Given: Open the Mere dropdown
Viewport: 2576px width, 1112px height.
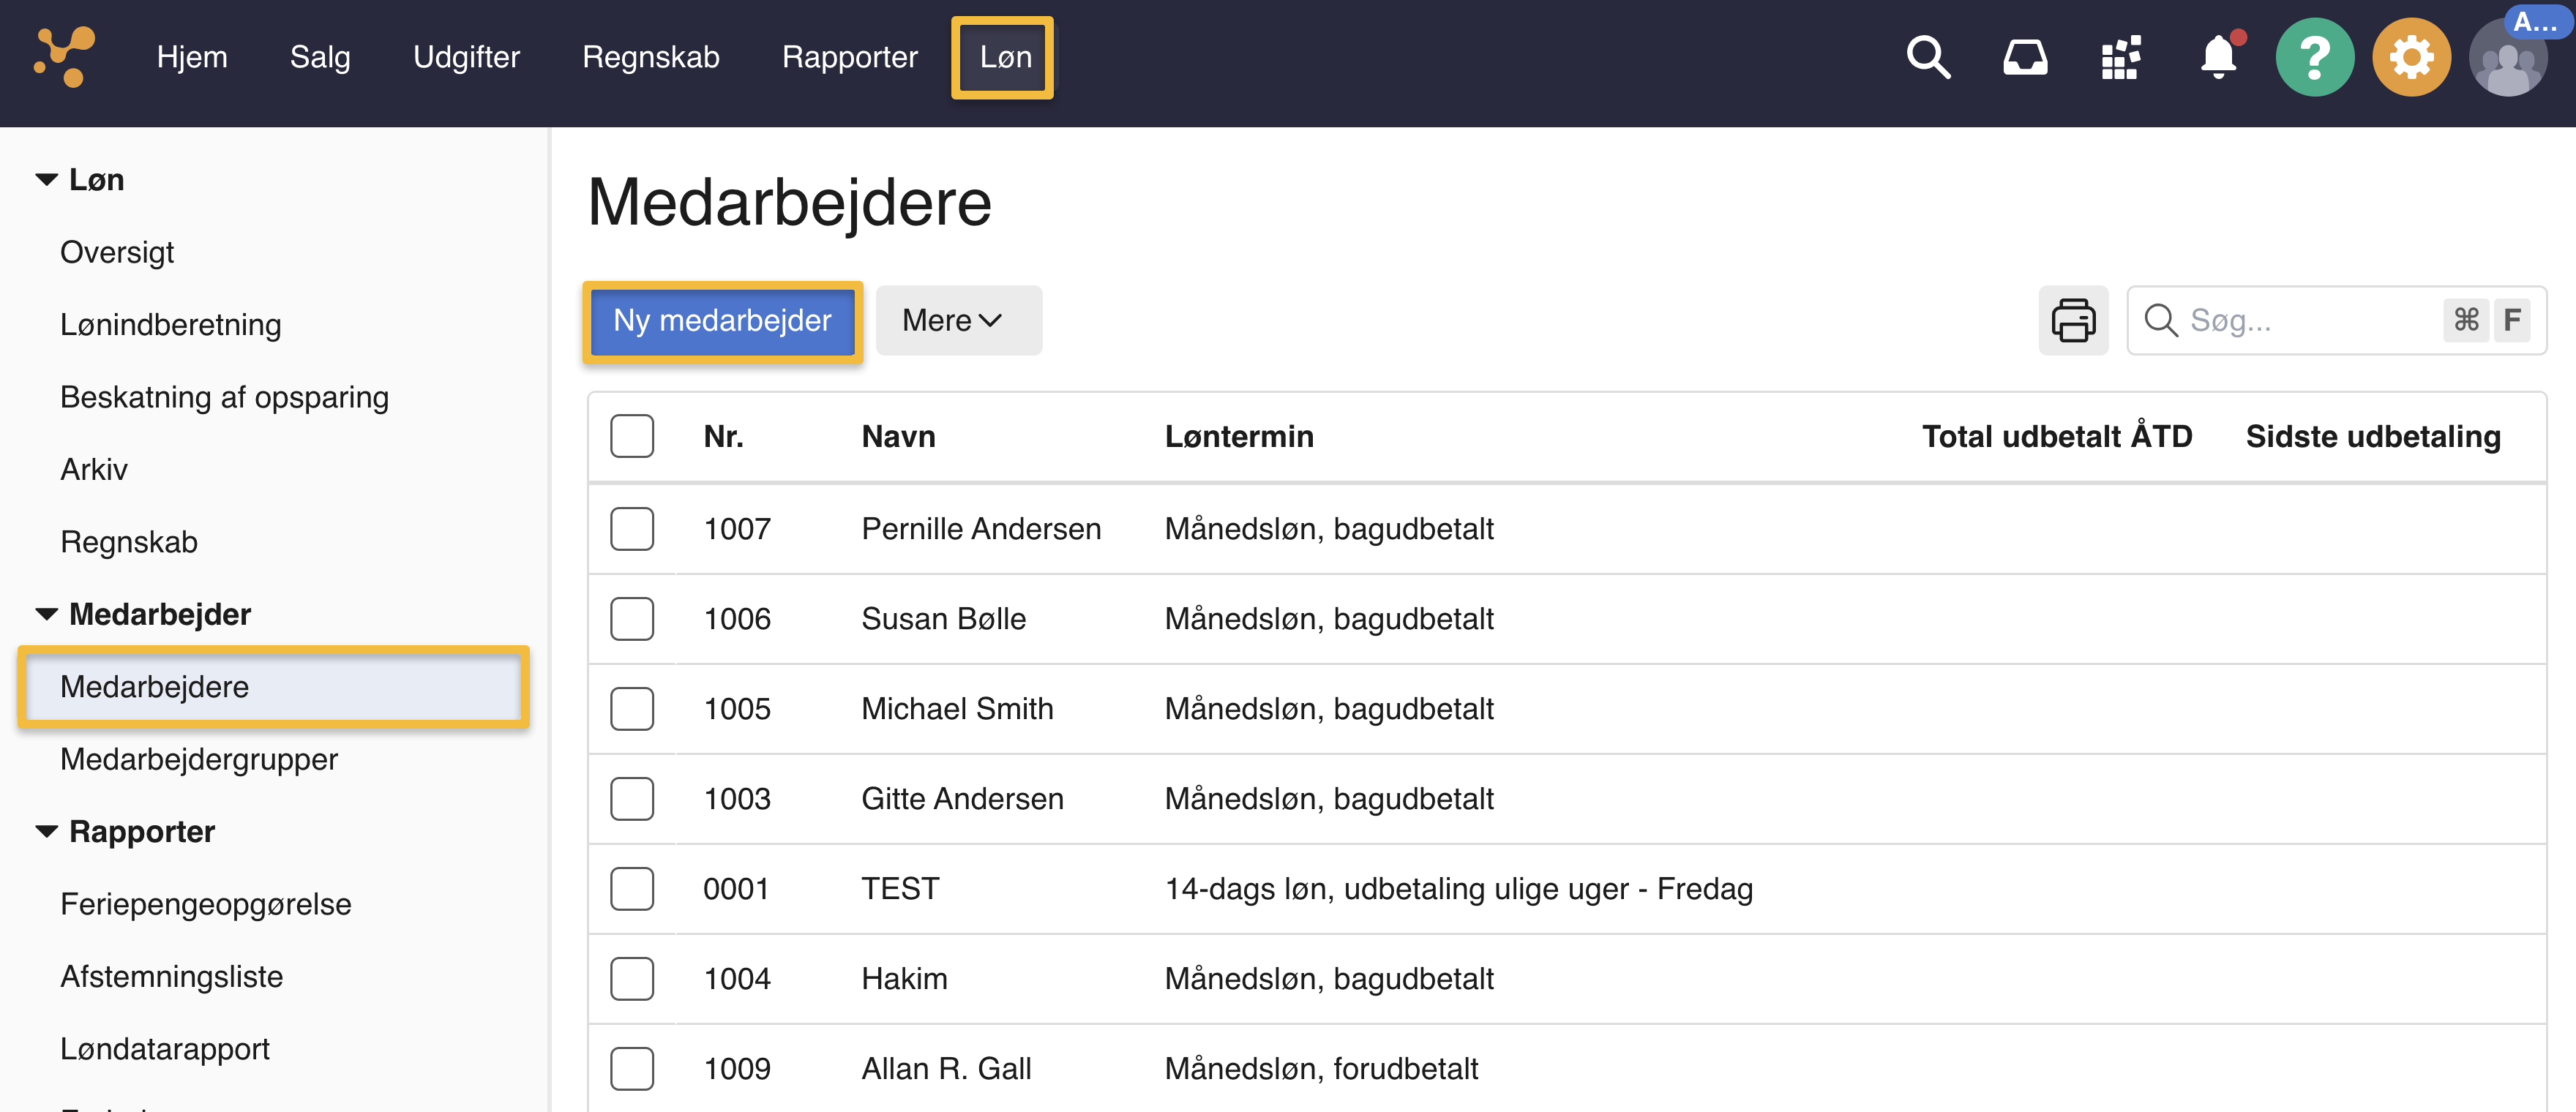Looking at the screenshot, I should pyautogui.click(x=958, y=321).
